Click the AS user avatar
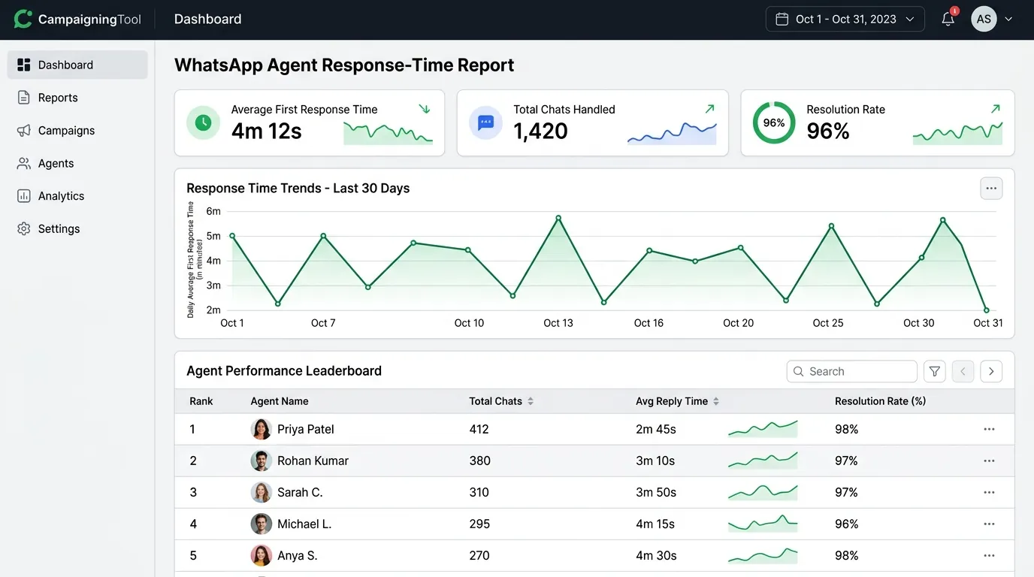 click(x=984, y=19)
